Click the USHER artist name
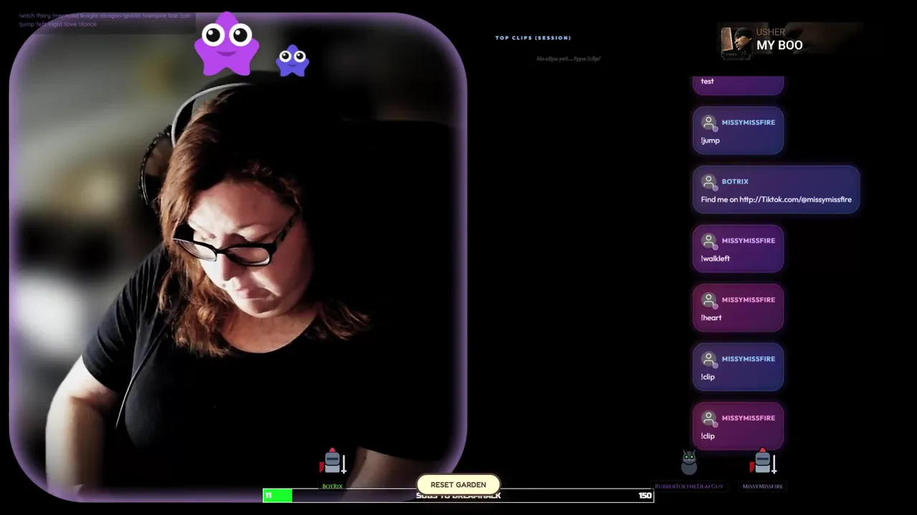Screen dimensions: 917x515 771,32
